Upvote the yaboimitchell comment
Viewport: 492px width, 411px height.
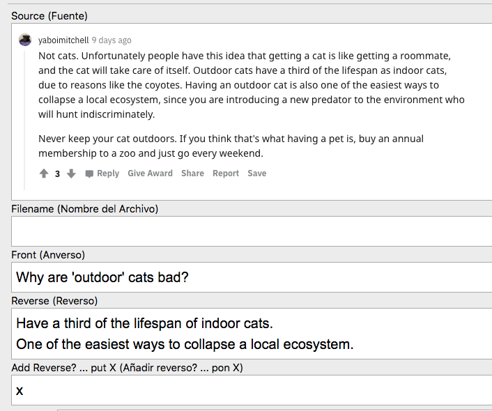tap(44, 173)
